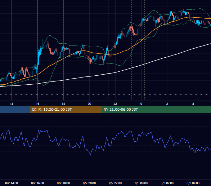
Task: Click the 4 hour axis label
Action: click(x=193, y=104)
